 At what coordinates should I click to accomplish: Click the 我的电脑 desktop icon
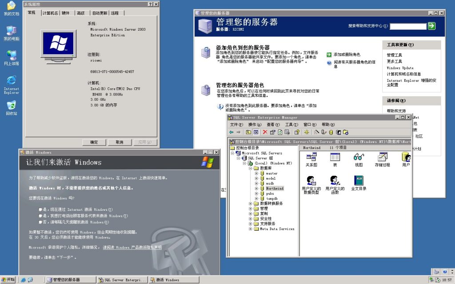coord(11,33)
